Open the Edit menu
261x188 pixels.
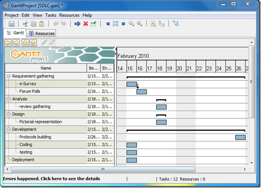pyautogui.click(x=25, y=15)
